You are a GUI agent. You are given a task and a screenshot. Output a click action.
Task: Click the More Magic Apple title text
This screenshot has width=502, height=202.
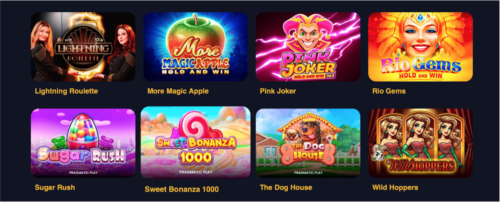(x=178, y=91)
